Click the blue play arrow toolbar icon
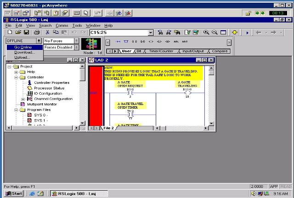 pos(247,33)
